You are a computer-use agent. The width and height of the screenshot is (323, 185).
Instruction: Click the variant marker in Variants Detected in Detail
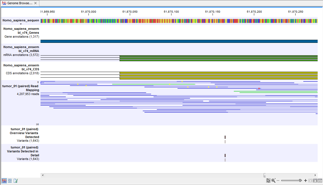click(x=225, y=155)
